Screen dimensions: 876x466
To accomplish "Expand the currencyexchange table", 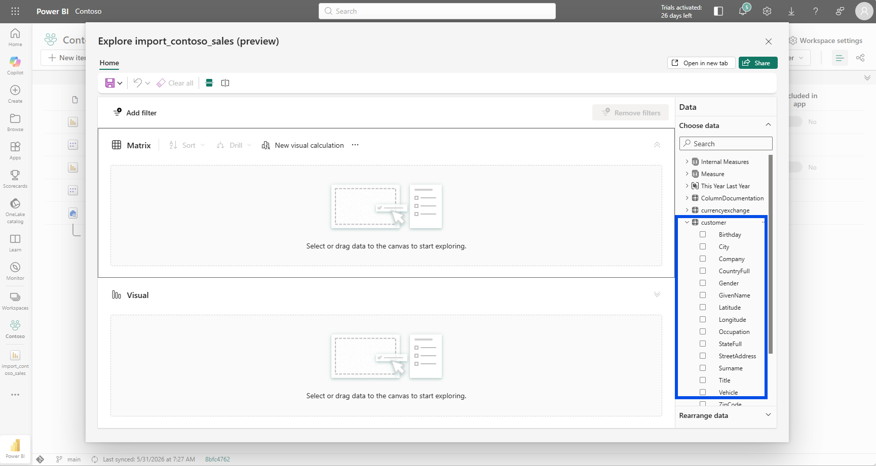I will (687, 210).
